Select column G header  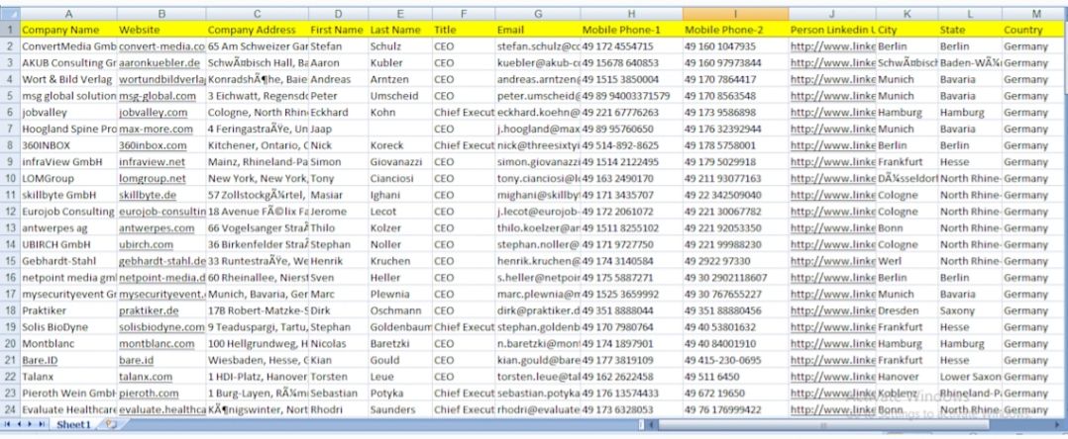click(x=538, y=14)
